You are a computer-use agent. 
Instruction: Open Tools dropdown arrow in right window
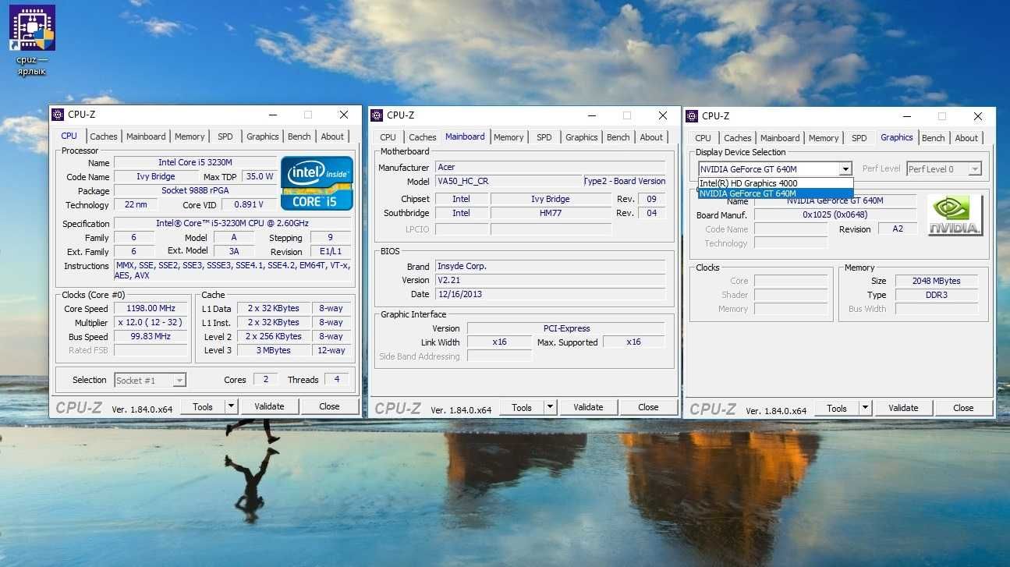[865, 408]
